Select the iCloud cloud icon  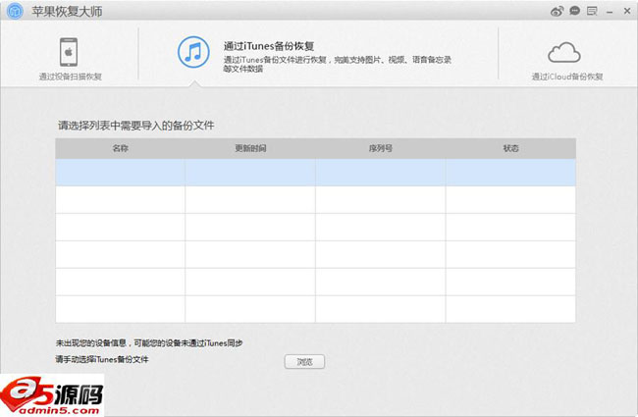564,52
